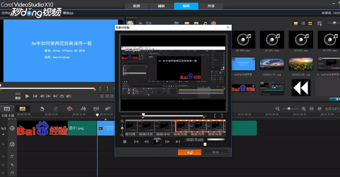Image resolution: width=340 pixels, height=177 pixels.
Task: Set mark-in bracket in trim dialog
Action: click(215, 116)
